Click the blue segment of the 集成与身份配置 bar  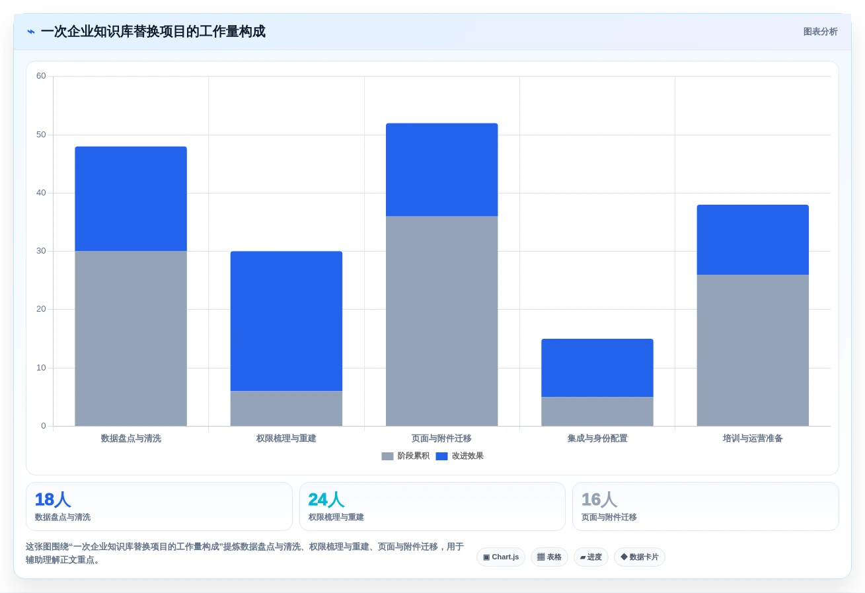597,368
